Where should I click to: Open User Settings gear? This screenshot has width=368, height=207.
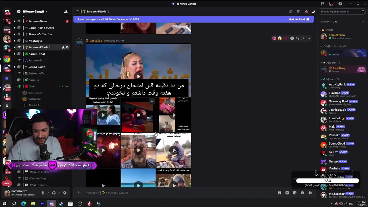pos(65,193)
